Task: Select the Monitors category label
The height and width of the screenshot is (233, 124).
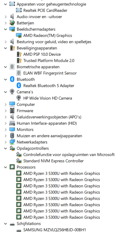Action: [x=25, y=129]
